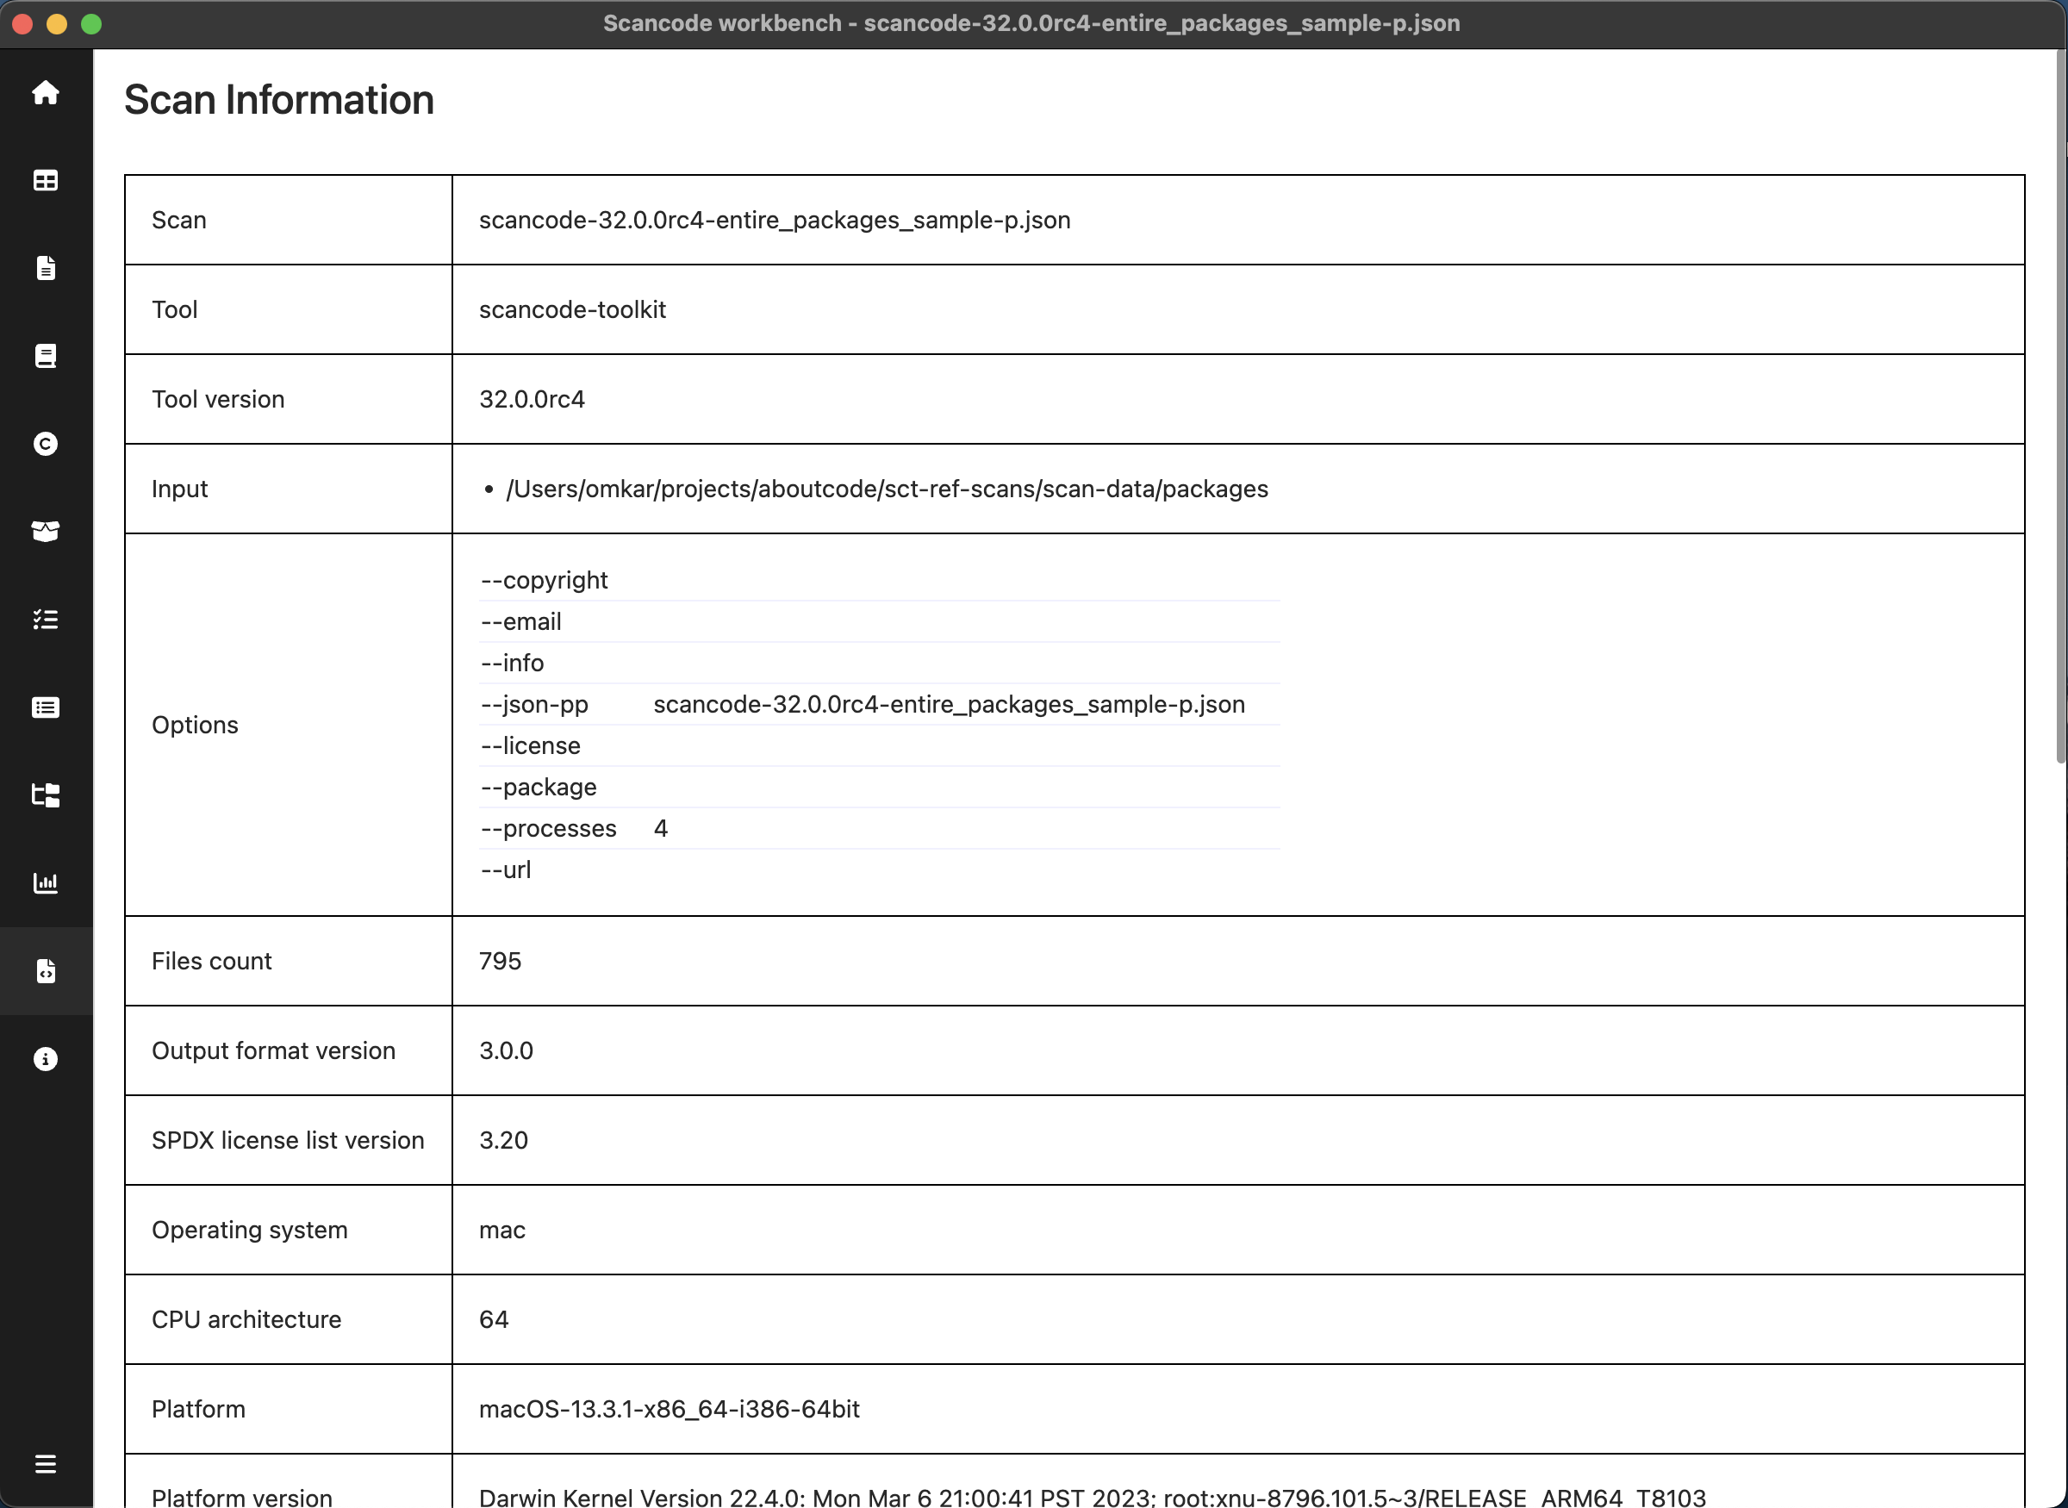
Task: Click the green macOS fullscreen button
Action: pos(91,24)
